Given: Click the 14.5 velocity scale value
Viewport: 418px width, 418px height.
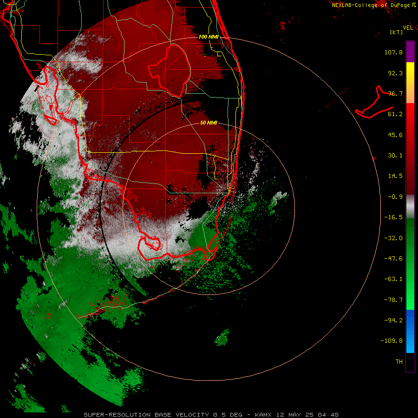Looking at the screenshot, I should [x=395, y=176].
